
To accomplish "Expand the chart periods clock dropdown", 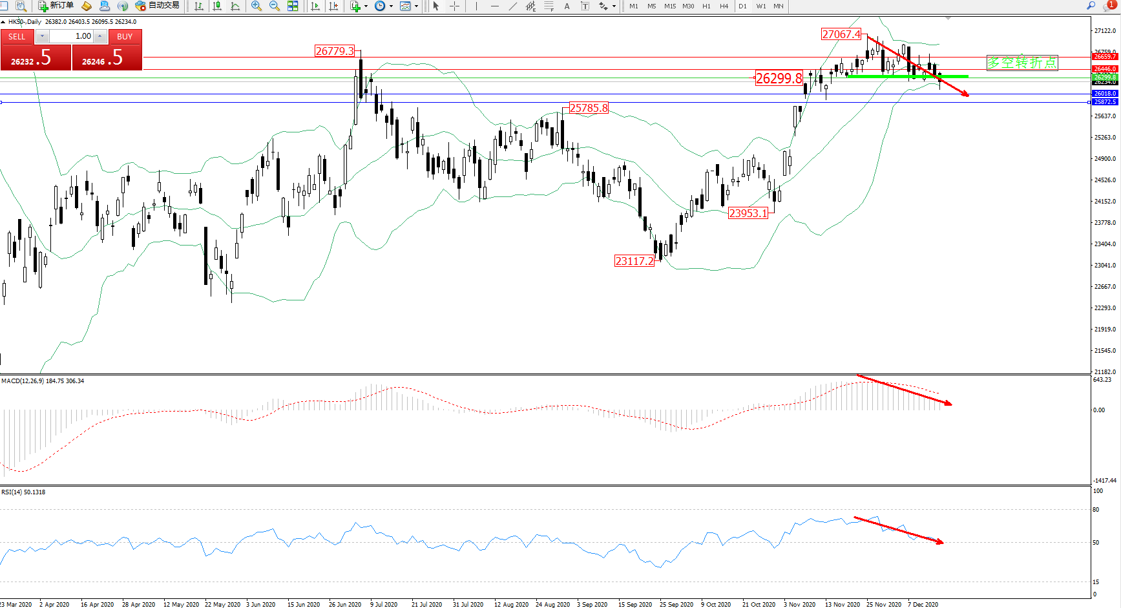I will coord(391,6).
